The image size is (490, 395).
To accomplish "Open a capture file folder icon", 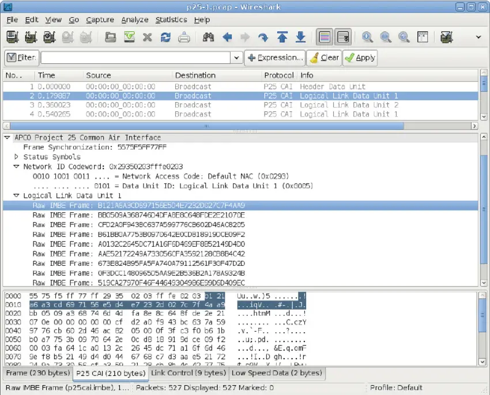I will [110, 37].
